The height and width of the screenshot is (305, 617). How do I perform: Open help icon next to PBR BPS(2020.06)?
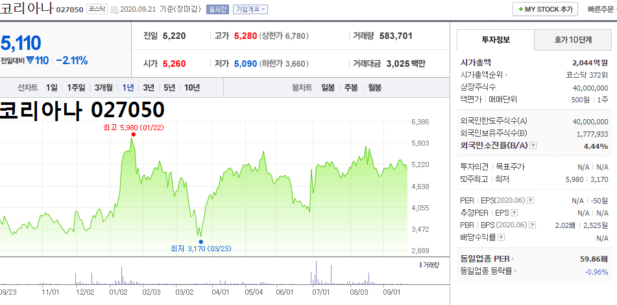(533, 225)
